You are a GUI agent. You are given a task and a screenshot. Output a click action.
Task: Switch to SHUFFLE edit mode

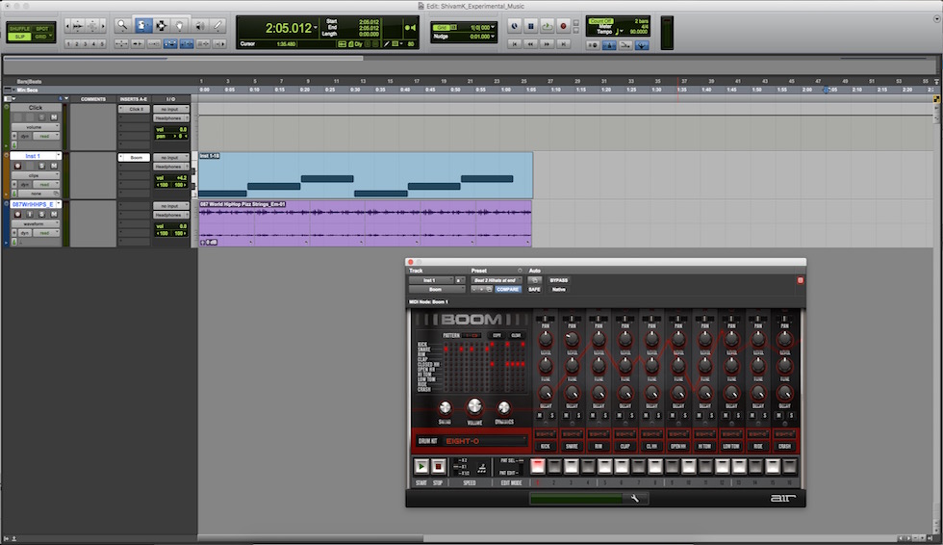coord(20,28)
